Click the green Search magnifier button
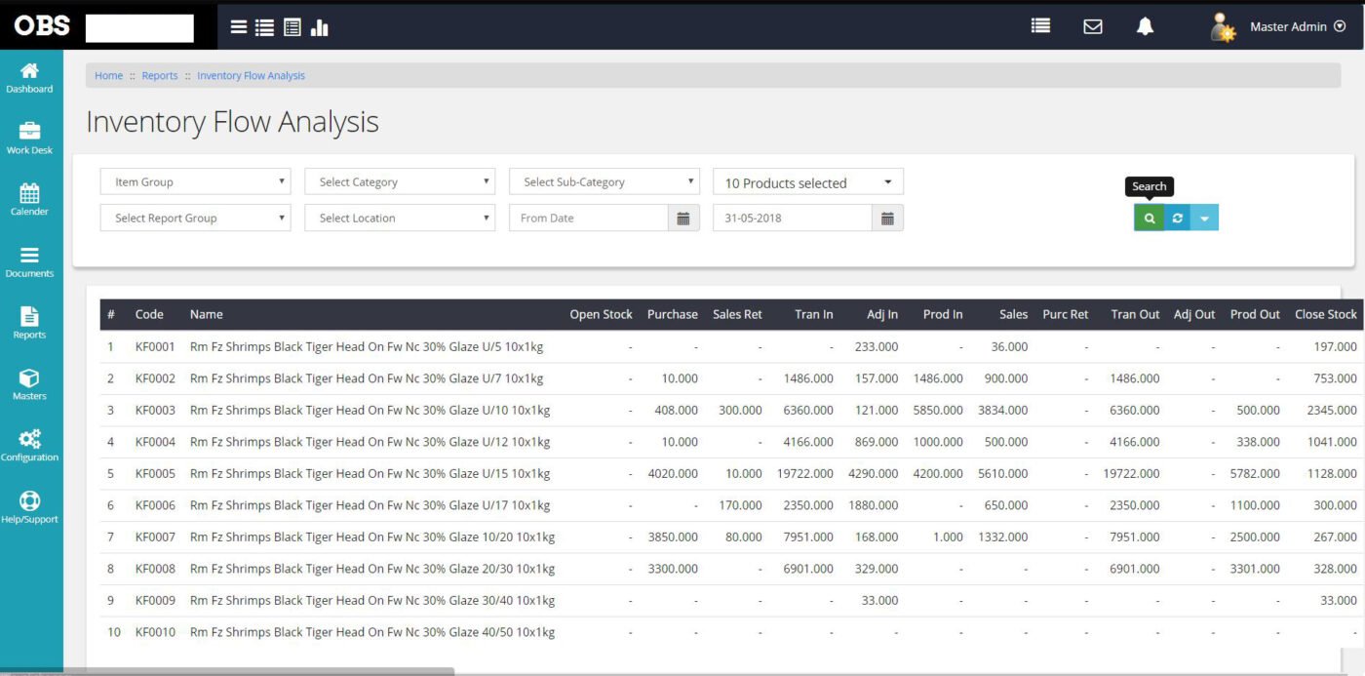This screenshot has width=1365, height=676. coord(1149,218)
